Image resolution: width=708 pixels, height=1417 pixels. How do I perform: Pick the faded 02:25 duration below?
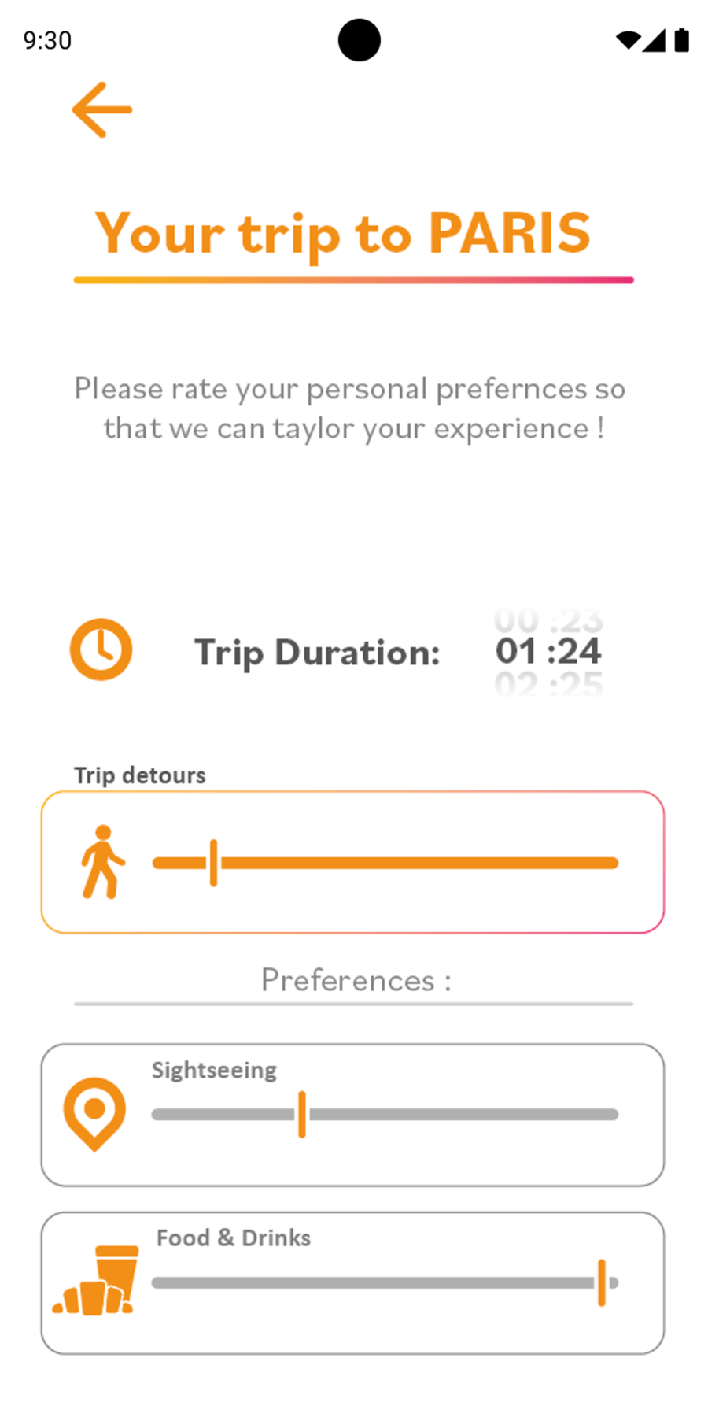click(548, 684)
